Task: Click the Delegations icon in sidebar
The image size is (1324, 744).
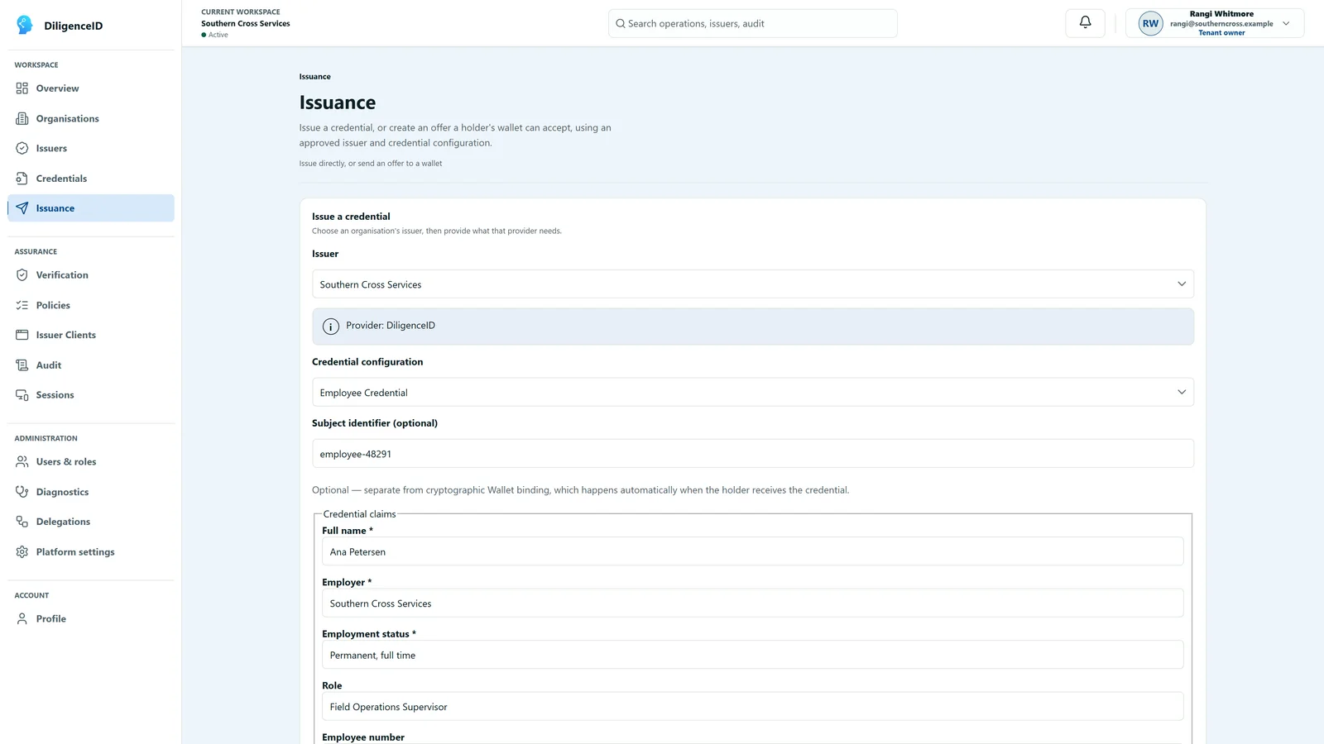Action: (x=22, y=522)
